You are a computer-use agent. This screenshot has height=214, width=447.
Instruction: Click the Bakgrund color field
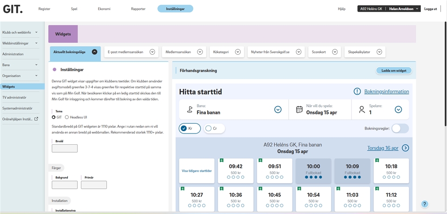pos(64,185)
